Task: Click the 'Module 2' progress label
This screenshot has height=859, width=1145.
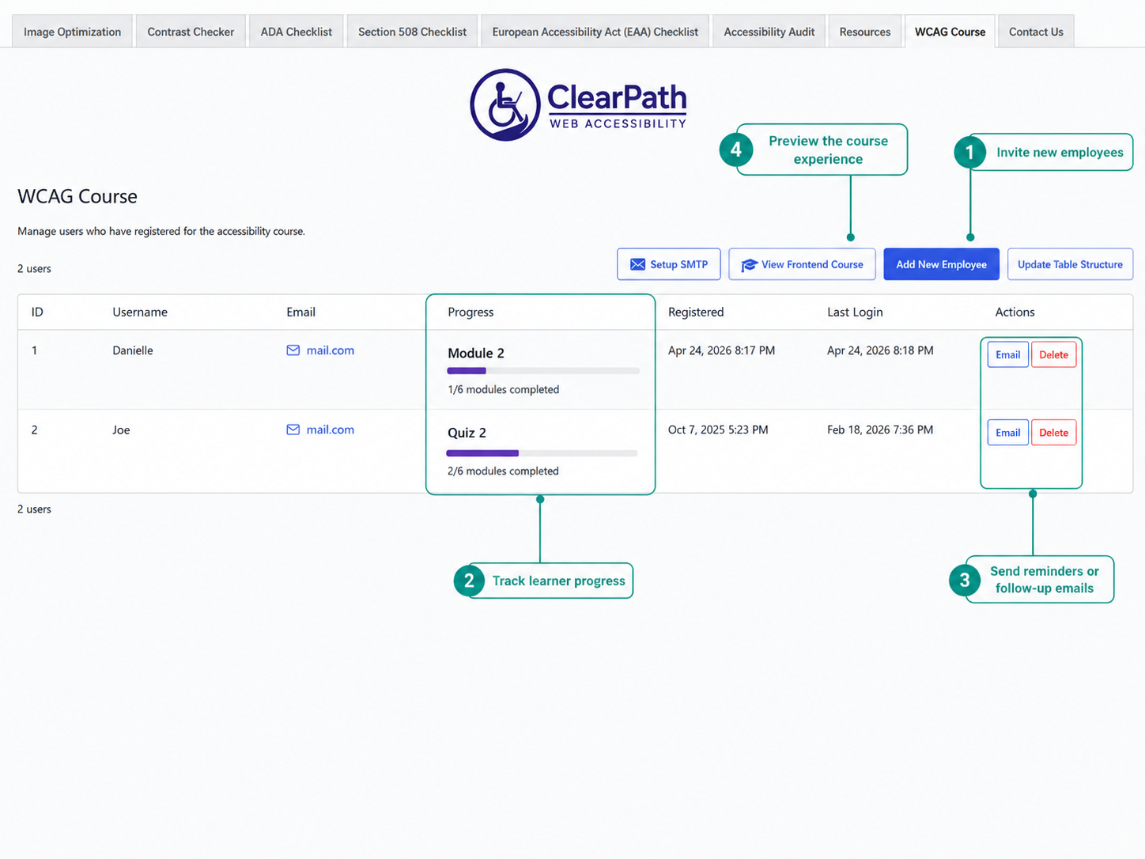Action: coord(476,353)
